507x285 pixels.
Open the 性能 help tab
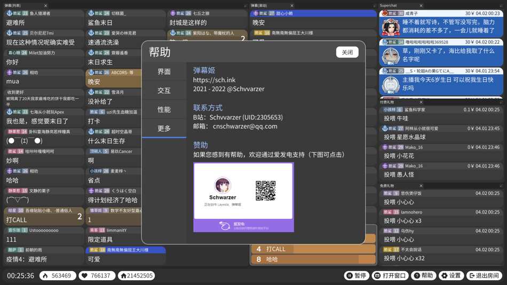tap(164, 109)
